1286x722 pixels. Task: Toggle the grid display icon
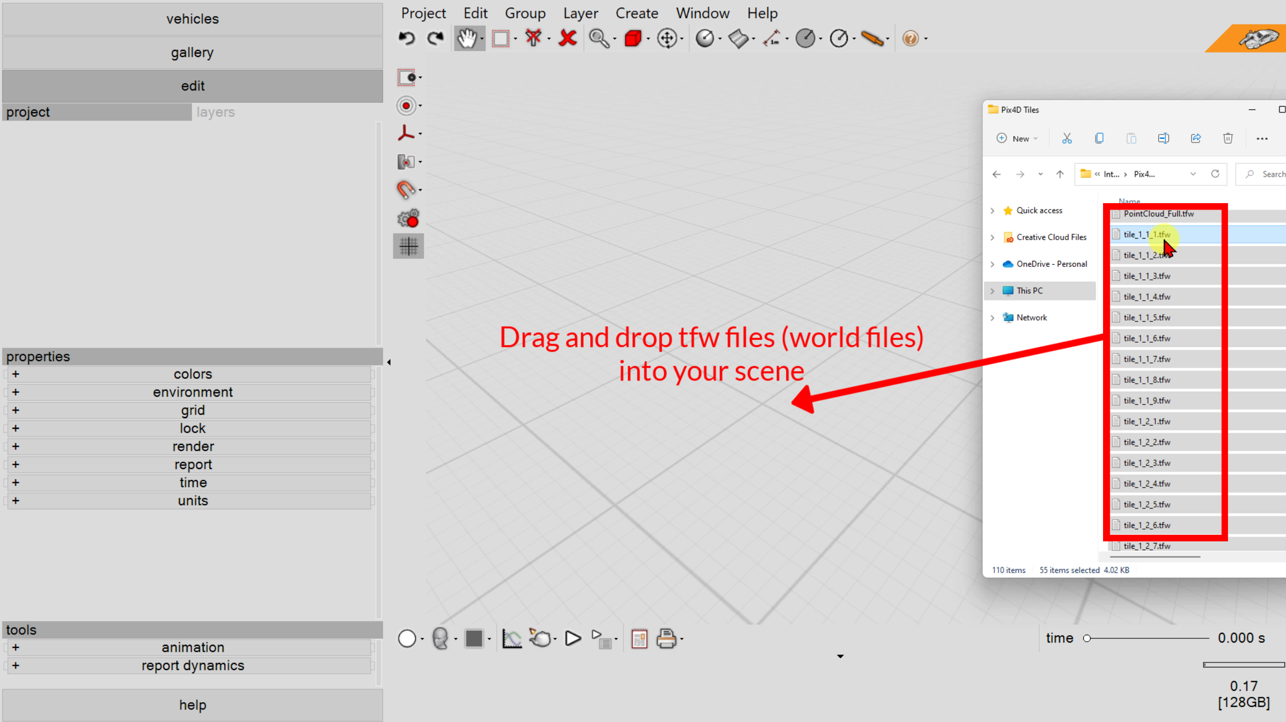point(408,246)
